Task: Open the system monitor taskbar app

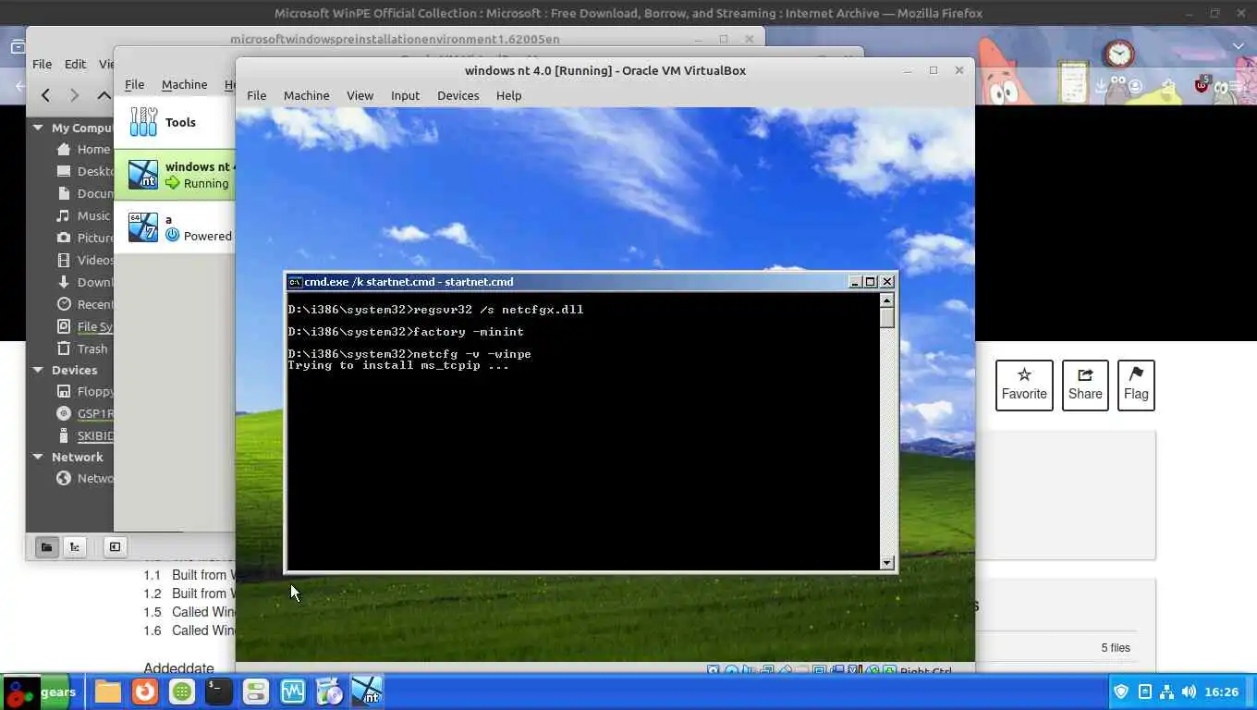Action: point(292,692)
